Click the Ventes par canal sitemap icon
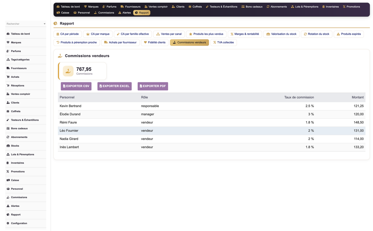This screenshot has height=231, width=373. coord(158,34)
